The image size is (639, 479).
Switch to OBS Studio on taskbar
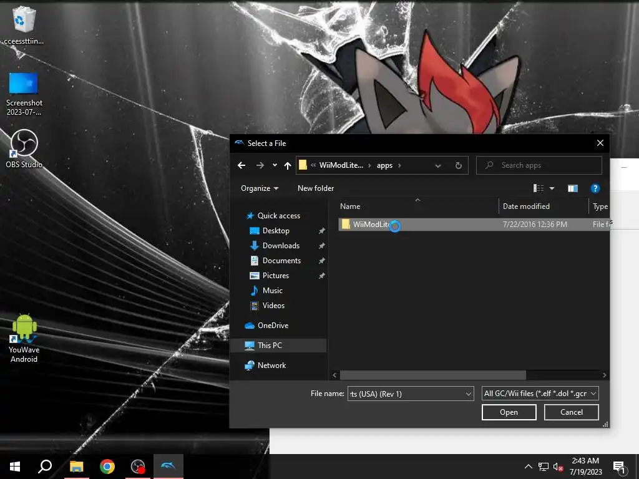138,467
